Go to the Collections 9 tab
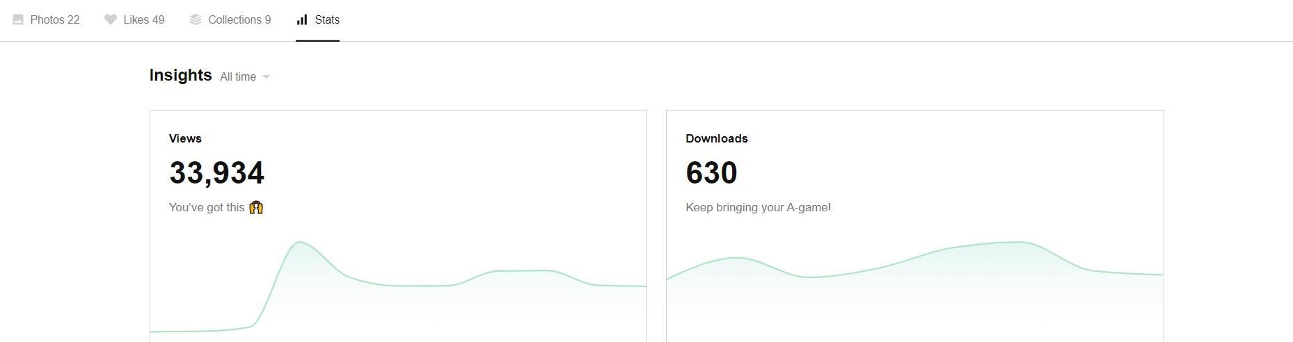1293x342 pixels. click(239, 19)
